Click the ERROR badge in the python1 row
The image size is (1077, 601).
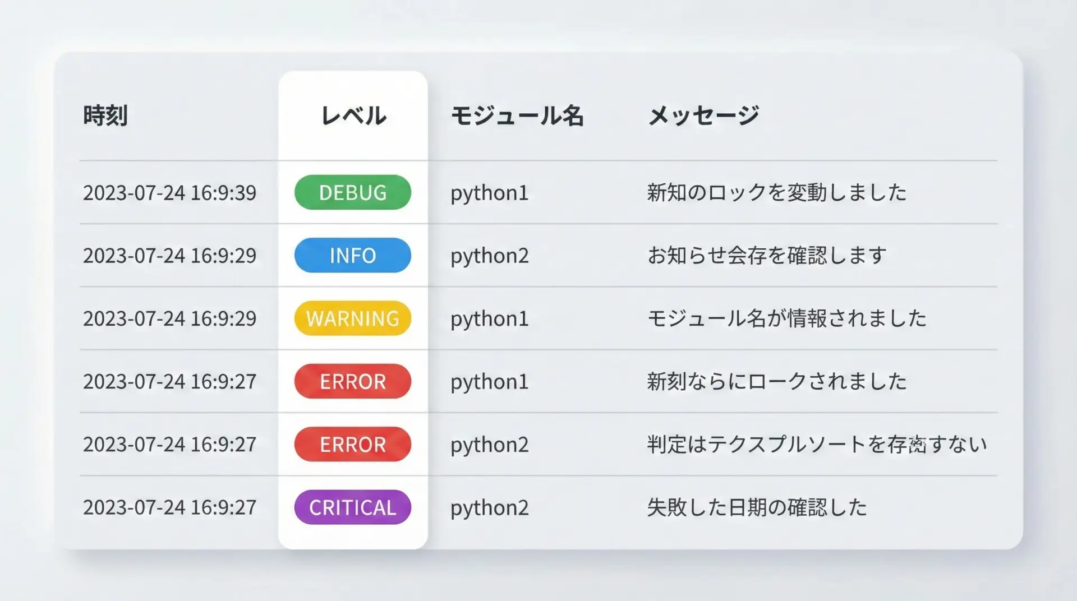(352, 381)
